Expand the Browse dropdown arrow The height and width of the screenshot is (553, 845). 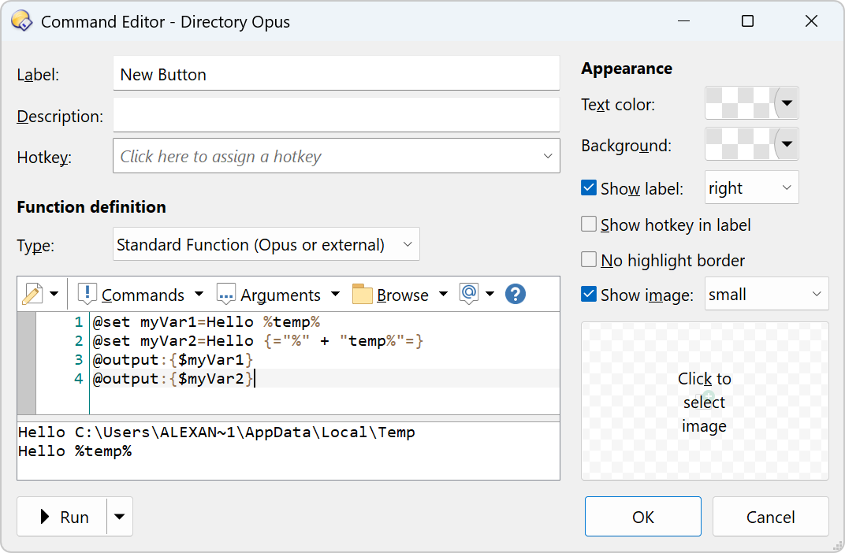(443, 294)
